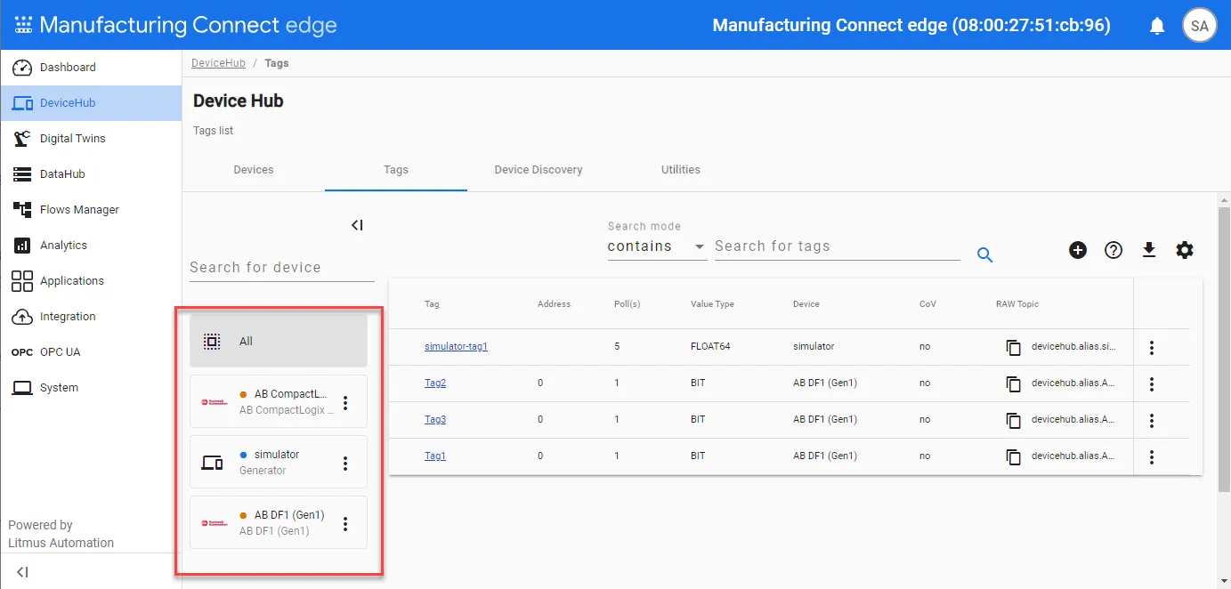Switch to the Device Discovery tab
This screenshot has height=589, width=1231.
click(x=539, y=170)
